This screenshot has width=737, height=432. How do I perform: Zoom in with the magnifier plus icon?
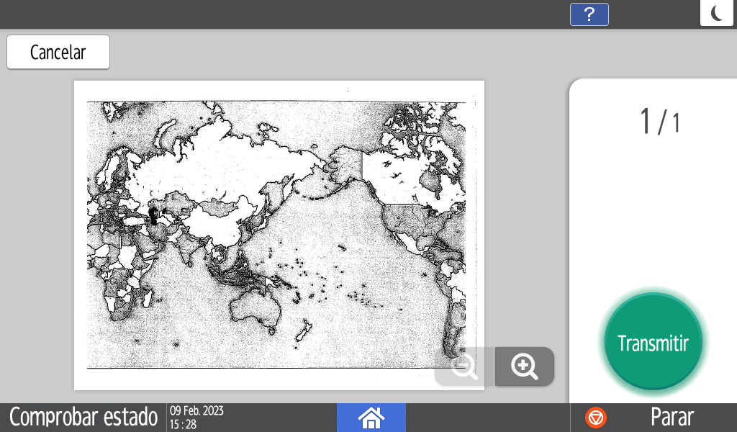click(x=525, y=366)
